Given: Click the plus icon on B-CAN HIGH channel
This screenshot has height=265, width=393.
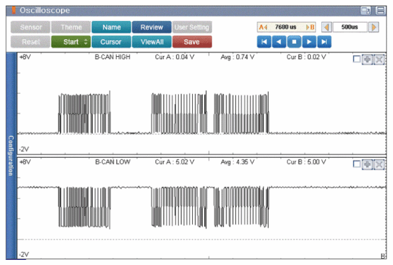Looking at the screenshot, I should (368, 60).
